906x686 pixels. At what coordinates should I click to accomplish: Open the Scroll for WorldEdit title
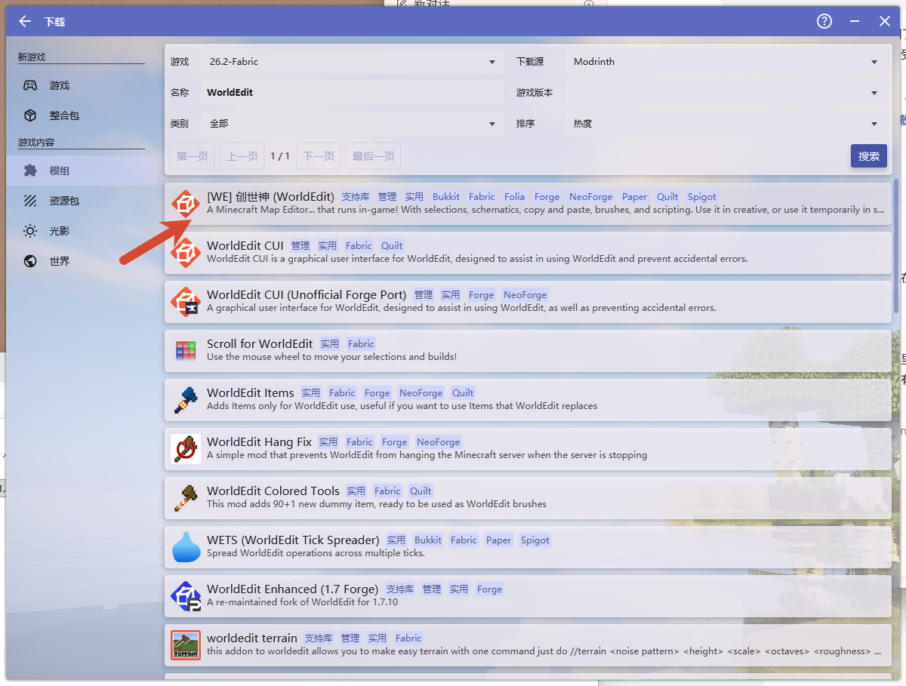(260, 344)
